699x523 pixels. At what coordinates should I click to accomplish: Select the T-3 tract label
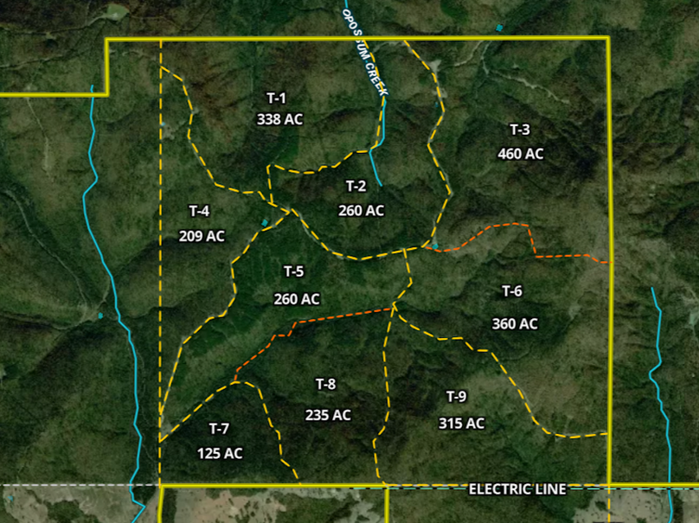click(x=519, y=130)
